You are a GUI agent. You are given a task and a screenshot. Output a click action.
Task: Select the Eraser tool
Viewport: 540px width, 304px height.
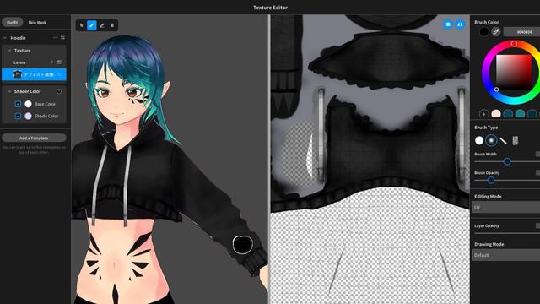tap(102, 25)
